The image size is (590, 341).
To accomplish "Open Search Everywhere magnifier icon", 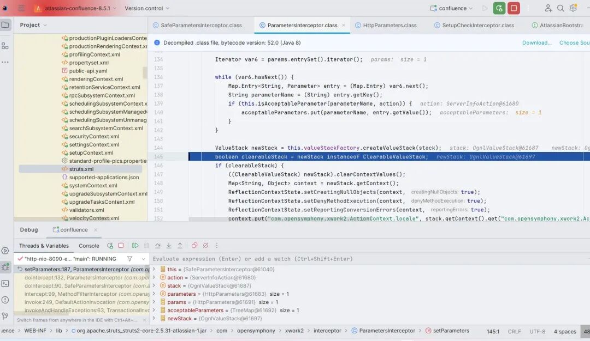I will (x=560, y=8).
